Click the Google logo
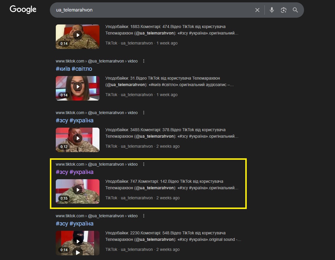This screenshot has height=260, width=335. (x=23, y=9)
